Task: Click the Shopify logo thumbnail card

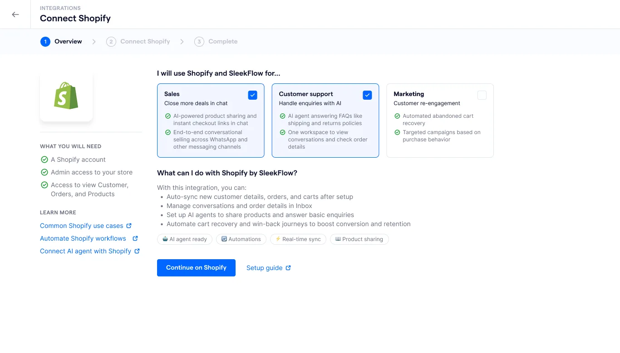Action: tap(66, 96)
